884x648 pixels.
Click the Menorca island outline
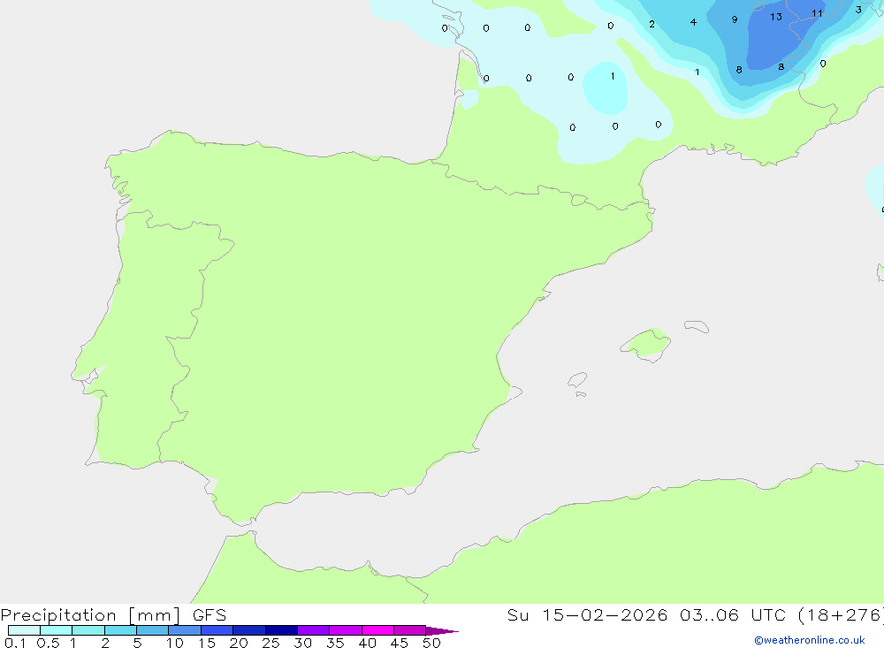(697, 326)
